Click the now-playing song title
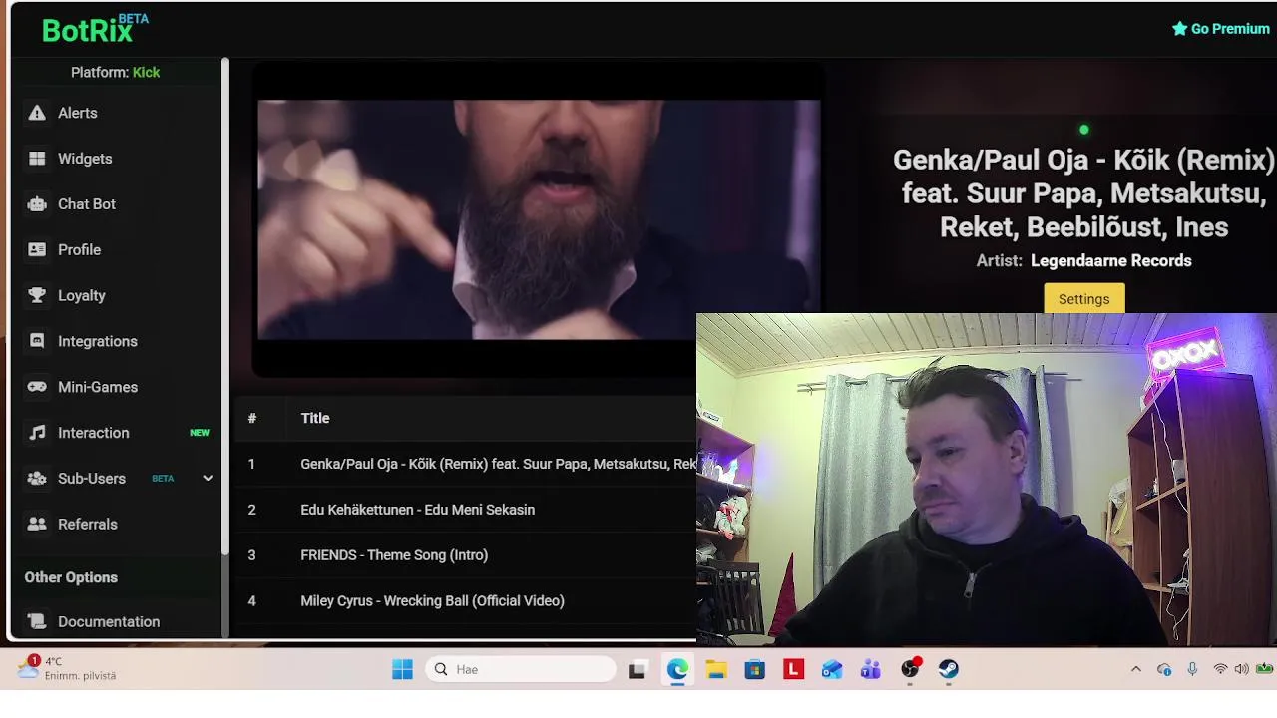The height and width of the screenshot is (718, 1277). pyautogui.click(x=1083, y=193)
